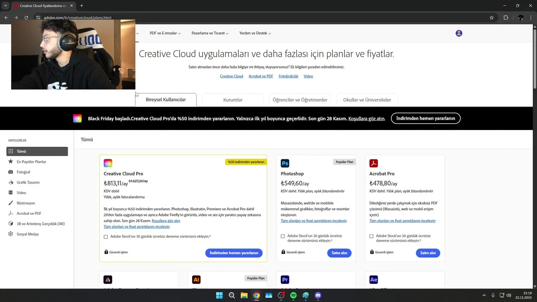Click İndirimden hemen yararlanın on Creative Cloud Pro card
The width and height of the screenshot is (537, 302).
(234, 253)
